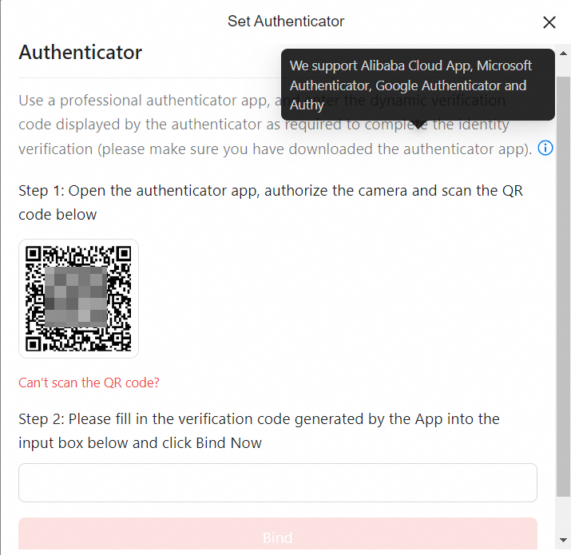Click the QR code's top-left finder square
The height and width of the screenshot is (555, 571).
pos(33,253)
